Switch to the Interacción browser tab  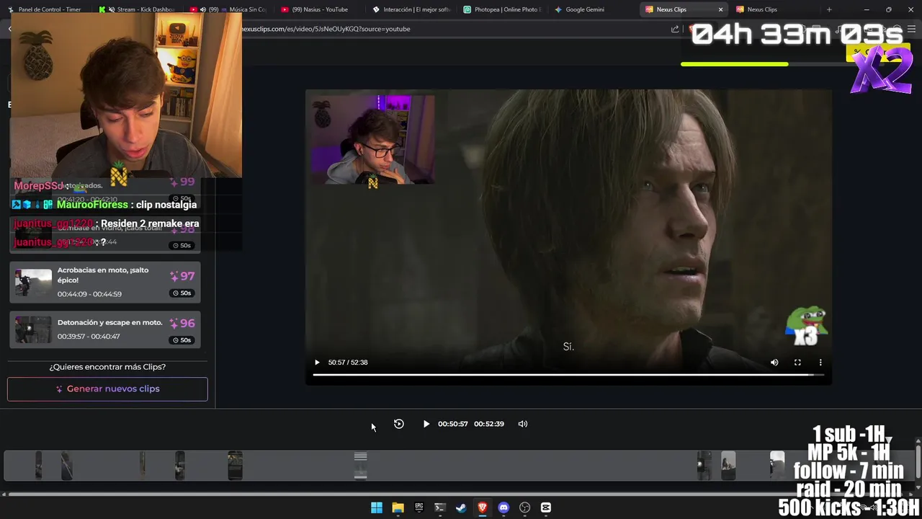(x=411, y=9)
